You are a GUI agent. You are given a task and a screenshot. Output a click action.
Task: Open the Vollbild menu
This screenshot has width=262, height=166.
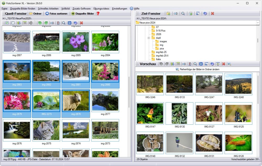tap(65, 9)
